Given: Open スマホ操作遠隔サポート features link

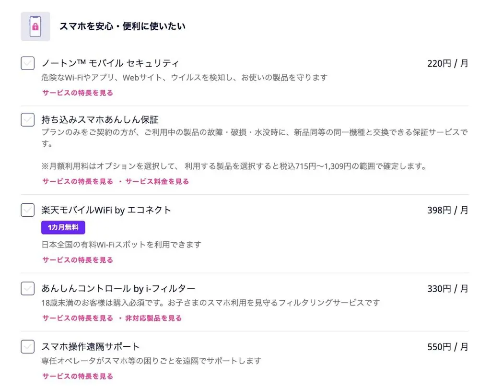Looking at the screenshot, I should 76,376.
